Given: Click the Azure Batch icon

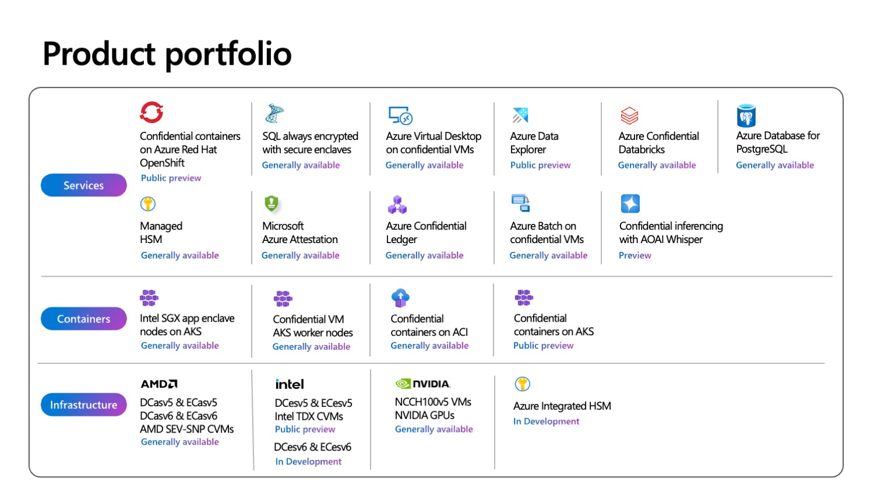Looking at the screenshot, I should (520, 203).
